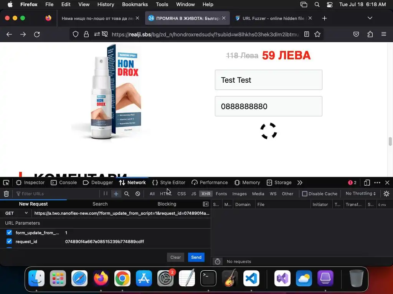Viewport: 393px width, 294px height.
Task: Toggle responsive design mode icon
Action: click(367, 183)
